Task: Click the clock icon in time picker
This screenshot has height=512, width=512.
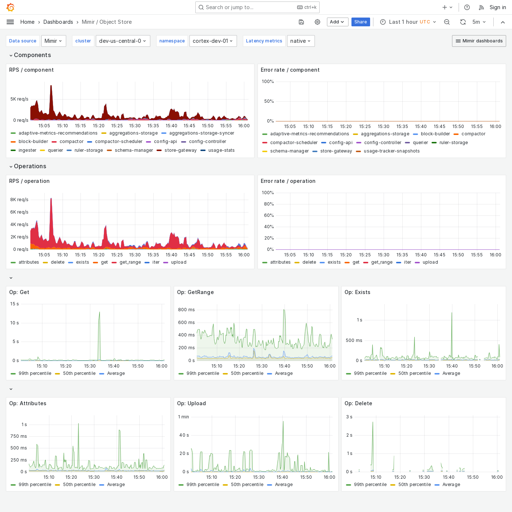Action: [x=383, y=22]
